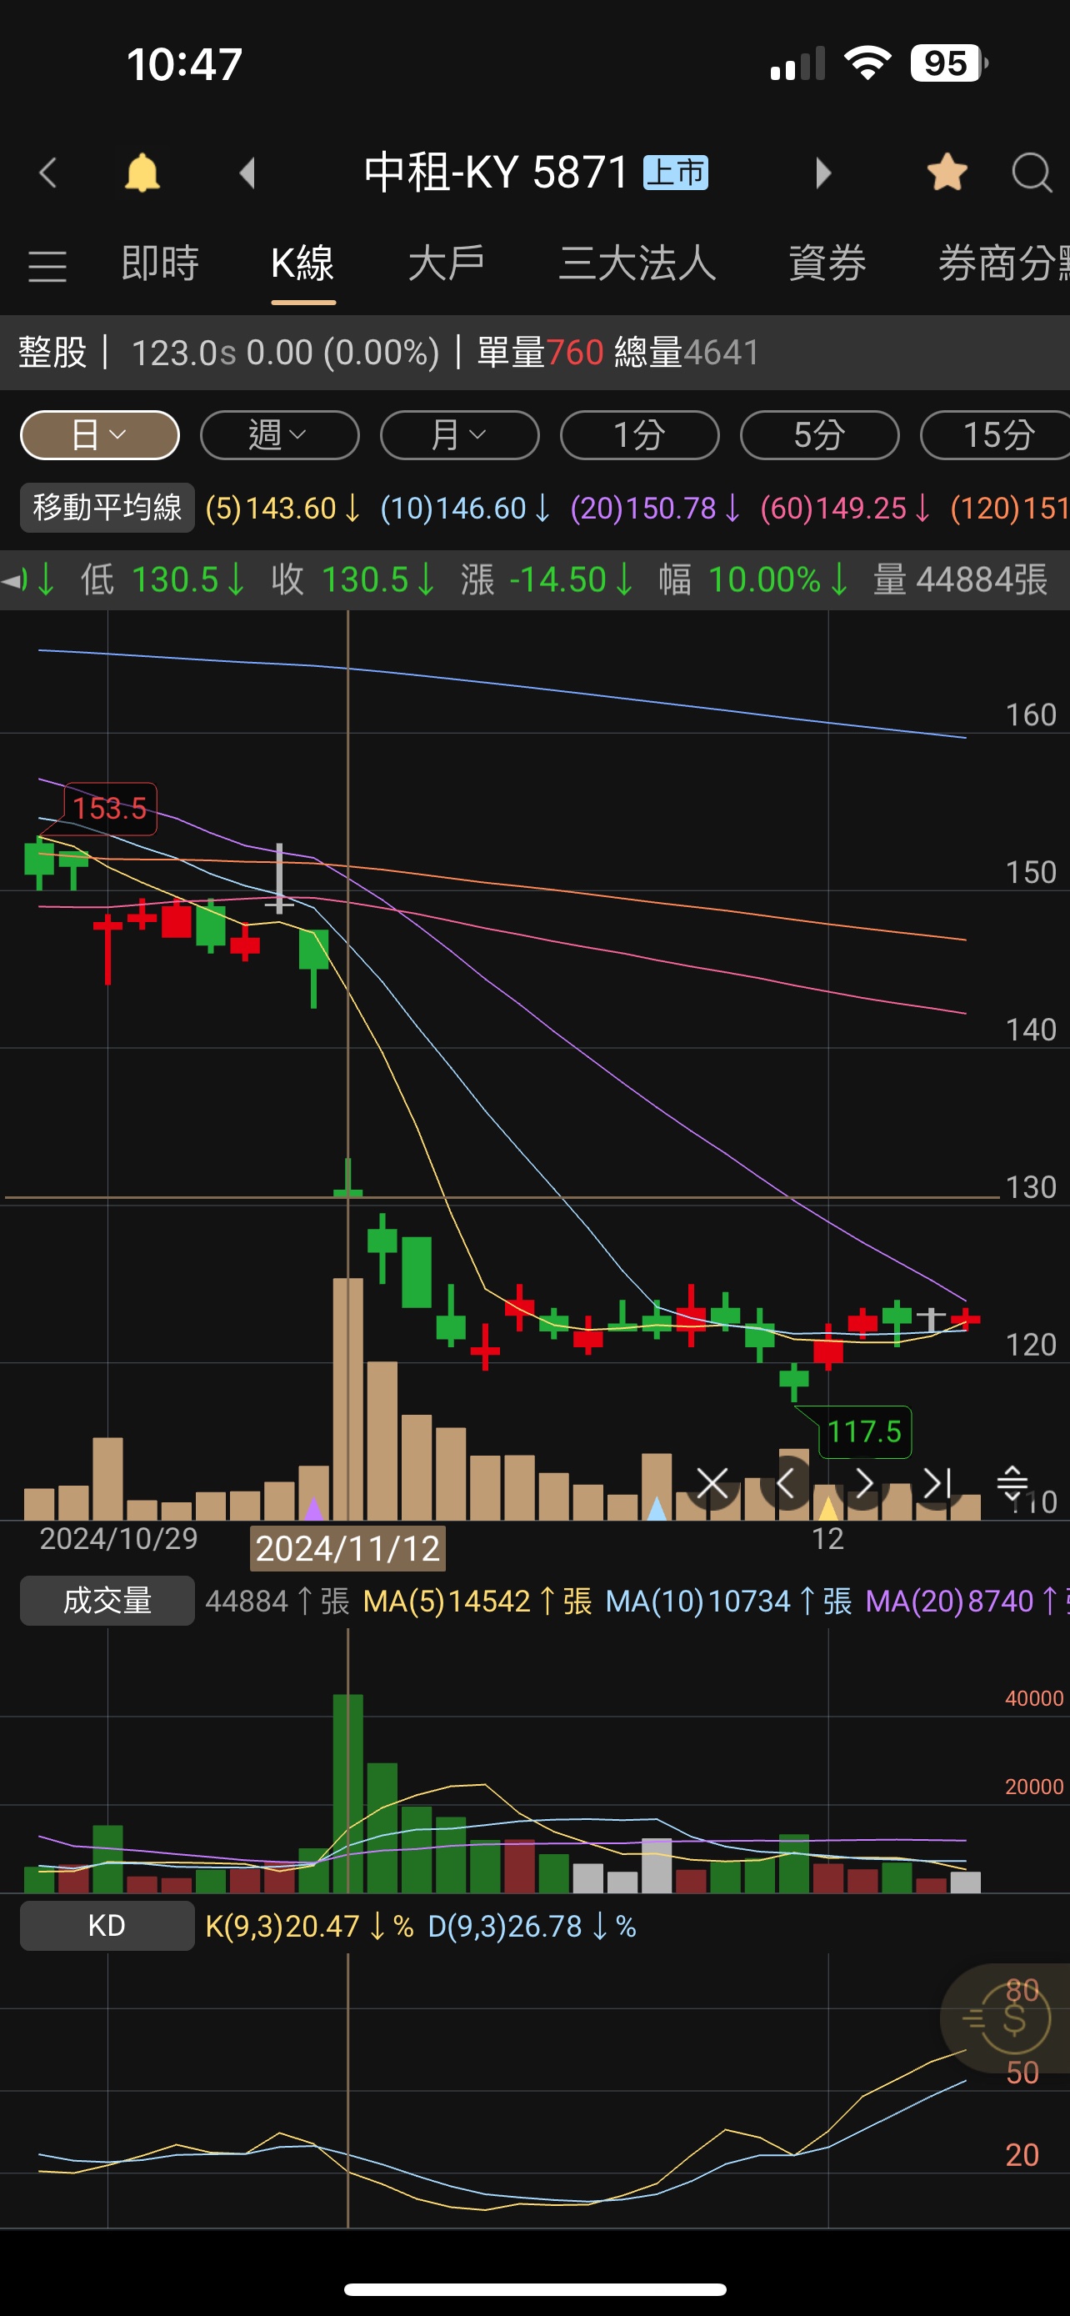1070x2316 pixels.
Task: Tap the 幅 10.00% range value
Action: pyautogui.click(x=754, y=580)
